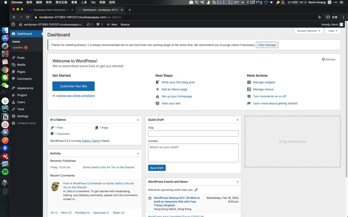Switch to the Cloudways Next-Generation tab

click(51, 10)
